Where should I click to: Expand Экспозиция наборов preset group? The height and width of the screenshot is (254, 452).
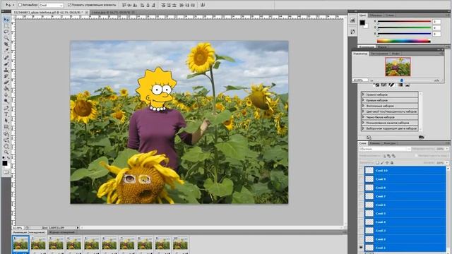[364, 106]
